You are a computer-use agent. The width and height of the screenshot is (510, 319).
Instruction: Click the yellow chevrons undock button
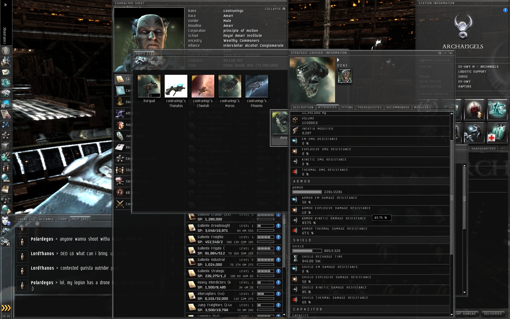(6, 308)
